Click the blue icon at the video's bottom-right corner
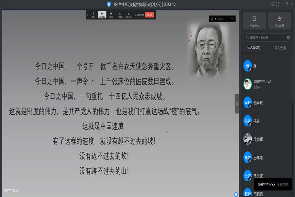The height and width of the screenshot is (197, 295). click(x=236, y=194)
